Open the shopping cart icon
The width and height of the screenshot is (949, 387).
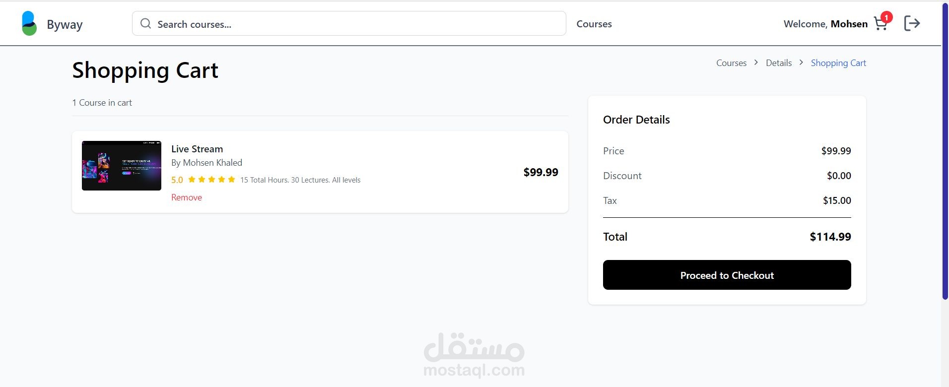point(880,25)
